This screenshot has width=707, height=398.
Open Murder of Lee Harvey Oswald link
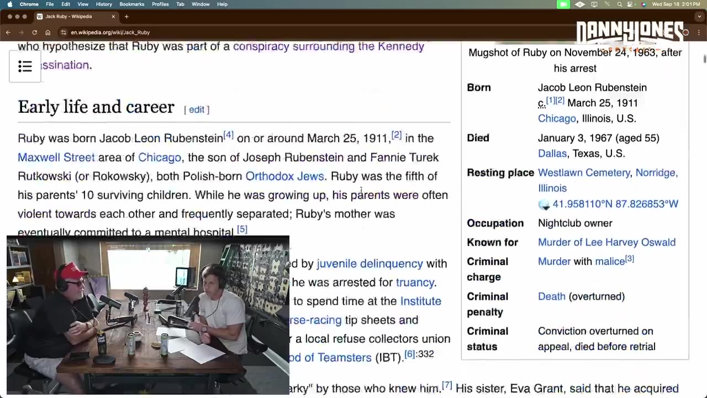click(x=606, y=242)
